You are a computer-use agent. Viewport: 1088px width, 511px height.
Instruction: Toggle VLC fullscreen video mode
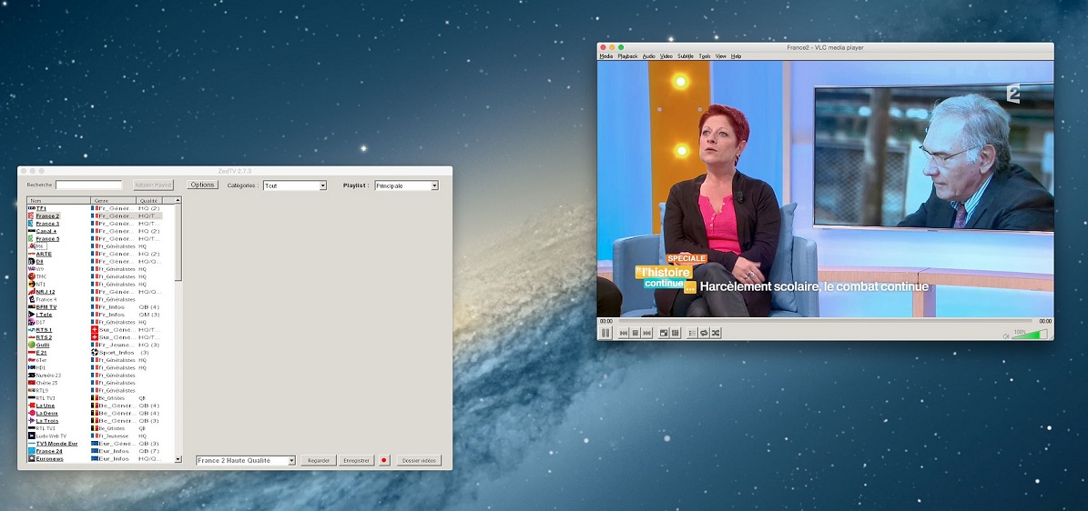click(x=664, y=333)
